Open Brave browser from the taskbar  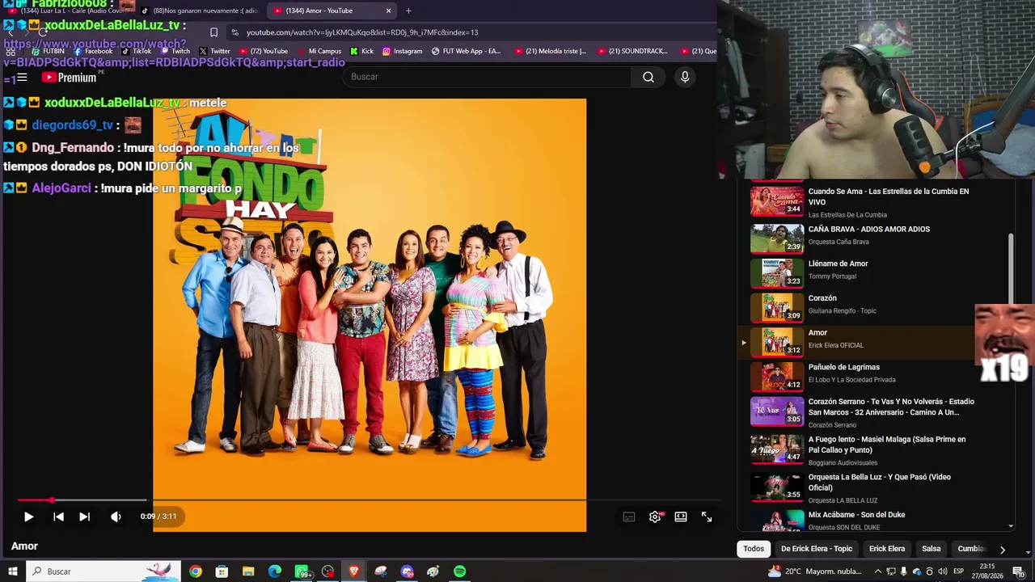pos(354,571)
